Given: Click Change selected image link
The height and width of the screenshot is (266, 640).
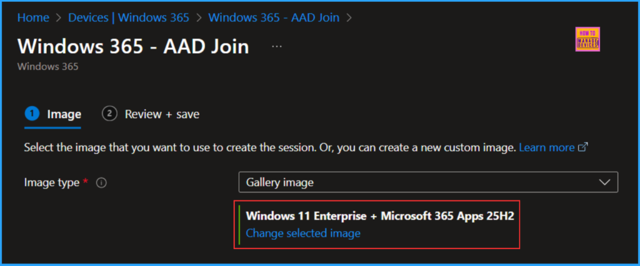Looking at the screenshot, I should tap(303, 233).
